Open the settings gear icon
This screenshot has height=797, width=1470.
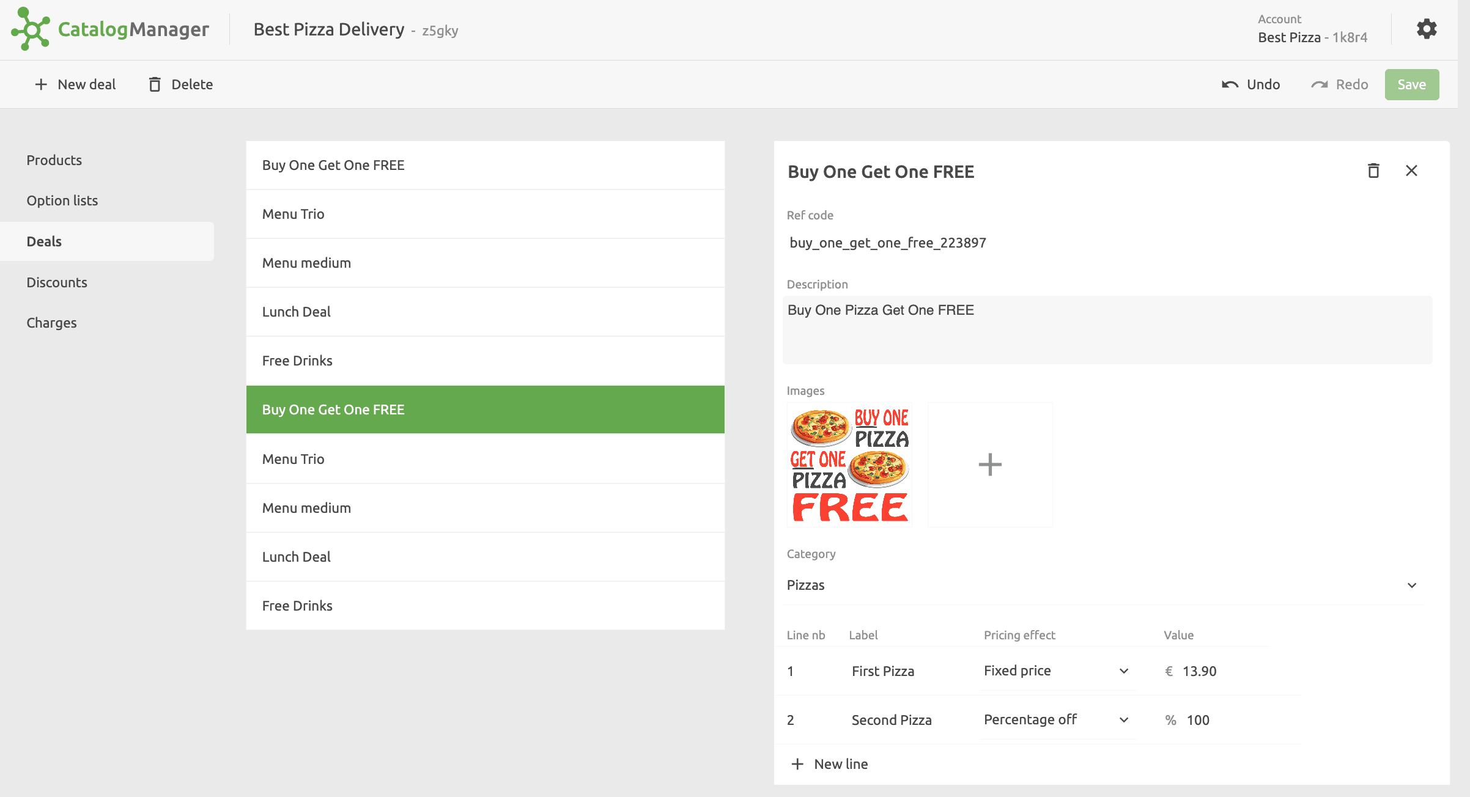coord(1426,29)
